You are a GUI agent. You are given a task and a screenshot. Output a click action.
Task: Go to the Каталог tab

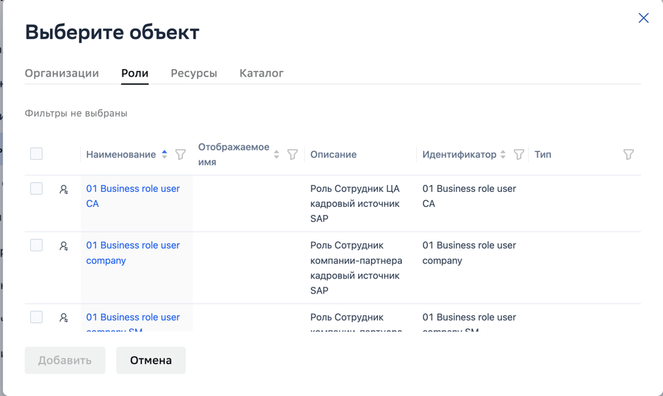pyautogui.click(x=262, y=73)
